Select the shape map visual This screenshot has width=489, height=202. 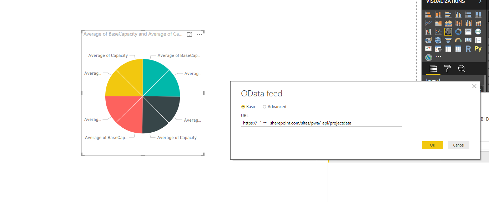(x=438, y=40)
